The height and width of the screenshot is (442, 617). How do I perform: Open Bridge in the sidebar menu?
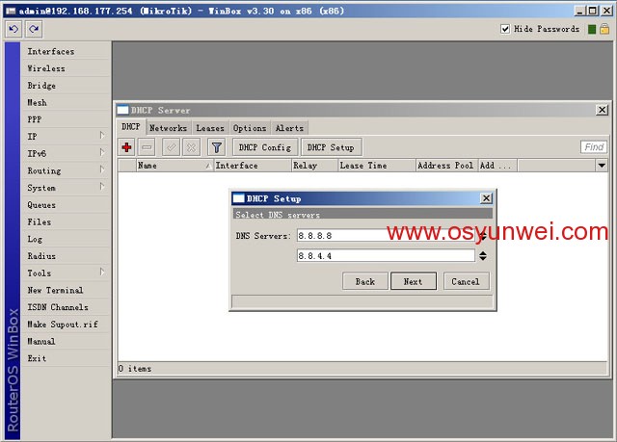coord(66,86)
